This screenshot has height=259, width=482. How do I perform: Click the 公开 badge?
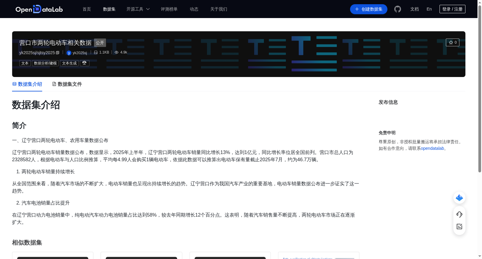[100, 43]
